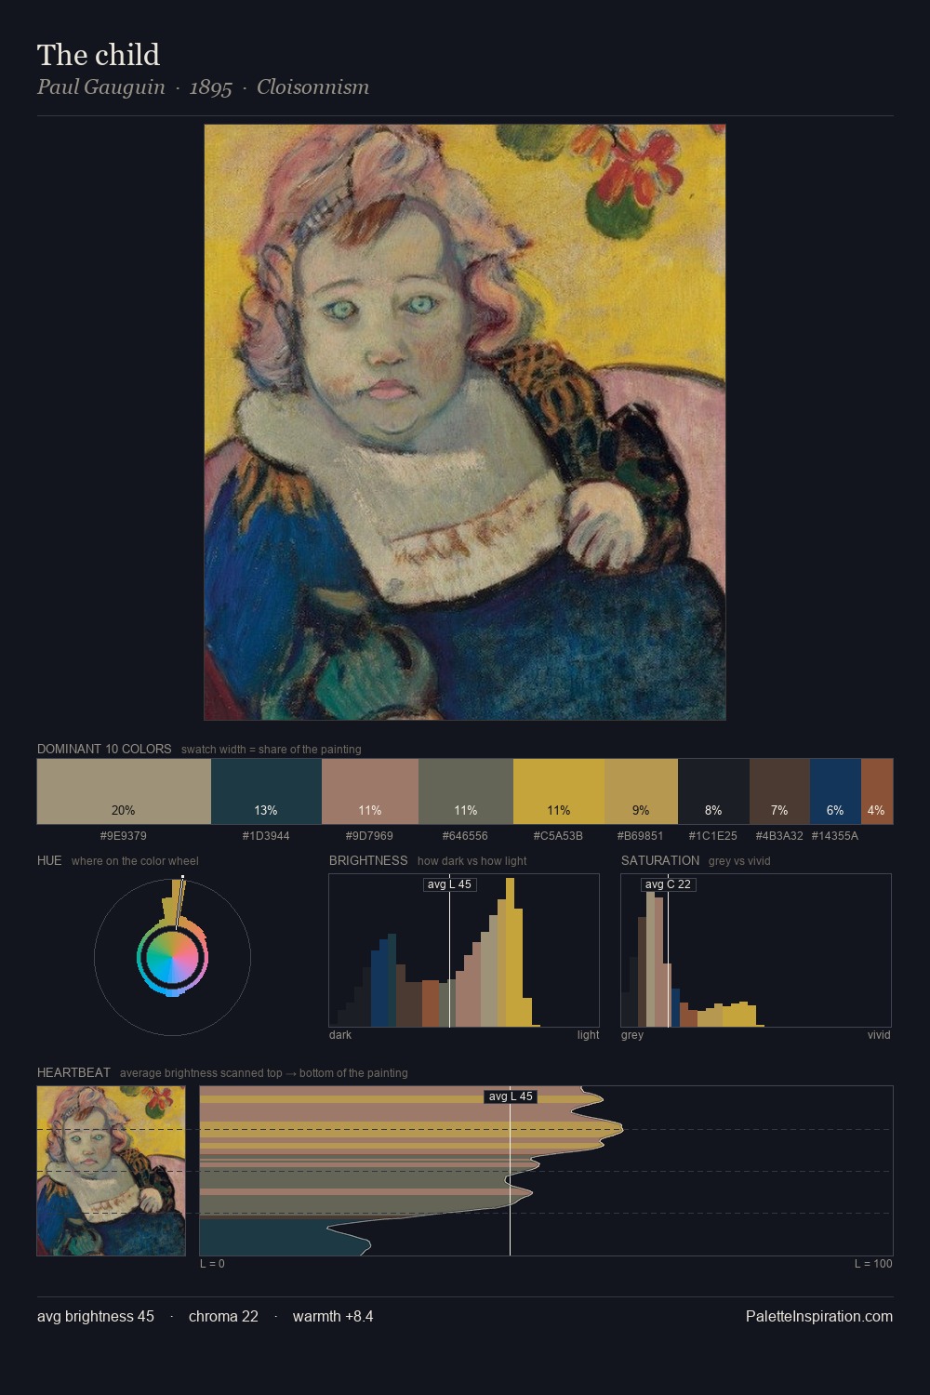Click the 9% ochre swatch #B69851
Screen dimensions: 930x1395
click(x=641, y=791)
